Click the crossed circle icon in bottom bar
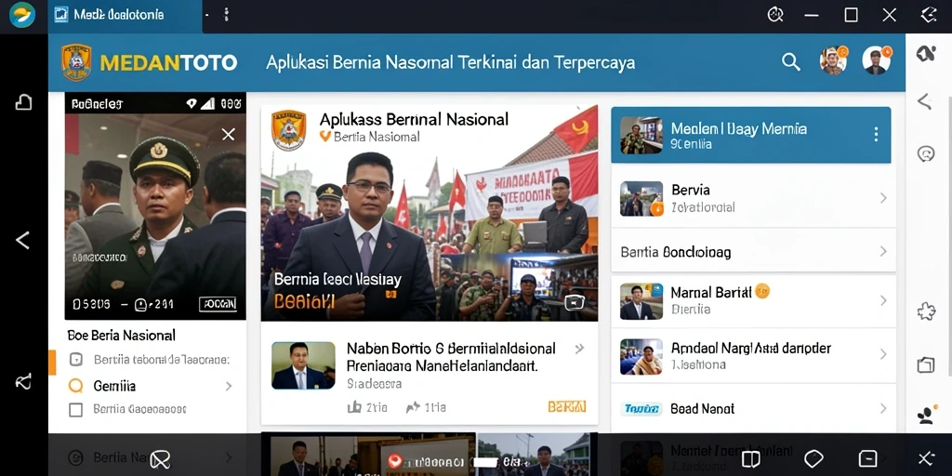 pyautogui.click(x=160, y=459)
